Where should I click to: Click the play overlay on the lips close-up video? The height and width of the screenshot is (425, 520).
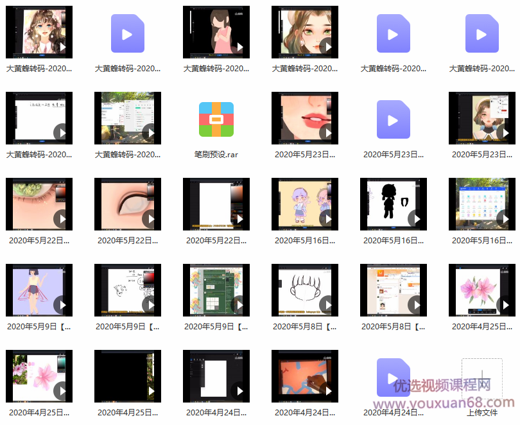[328, 134]
